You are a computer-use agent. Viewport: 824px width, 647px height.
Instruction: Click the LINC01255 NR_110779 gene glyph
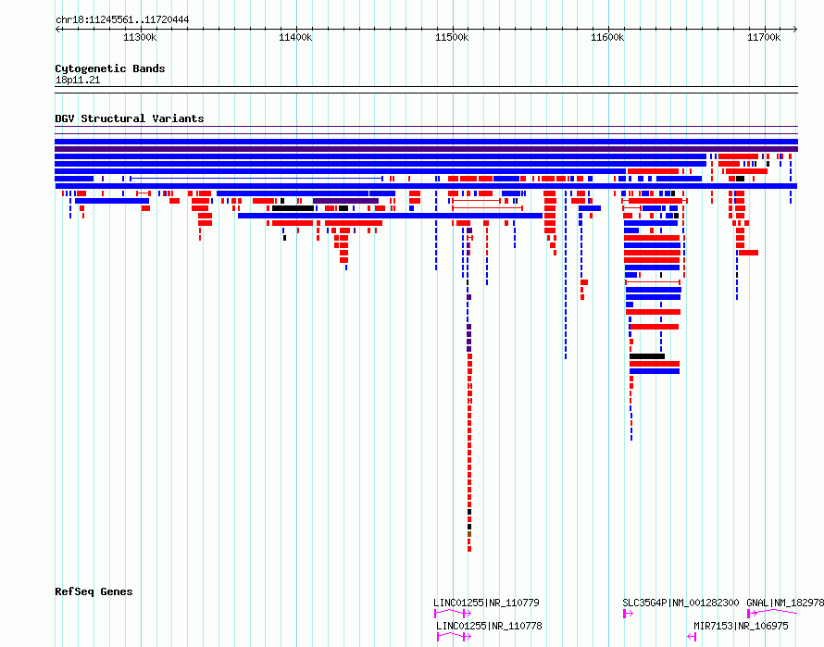[x=453, y=614]
